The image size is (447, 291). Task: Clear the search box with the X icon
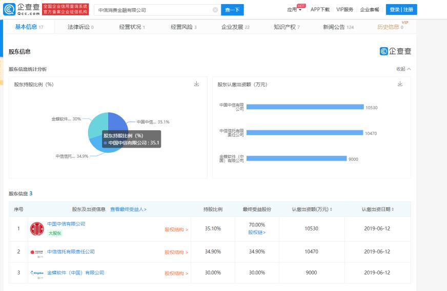(x=215, y=10)
